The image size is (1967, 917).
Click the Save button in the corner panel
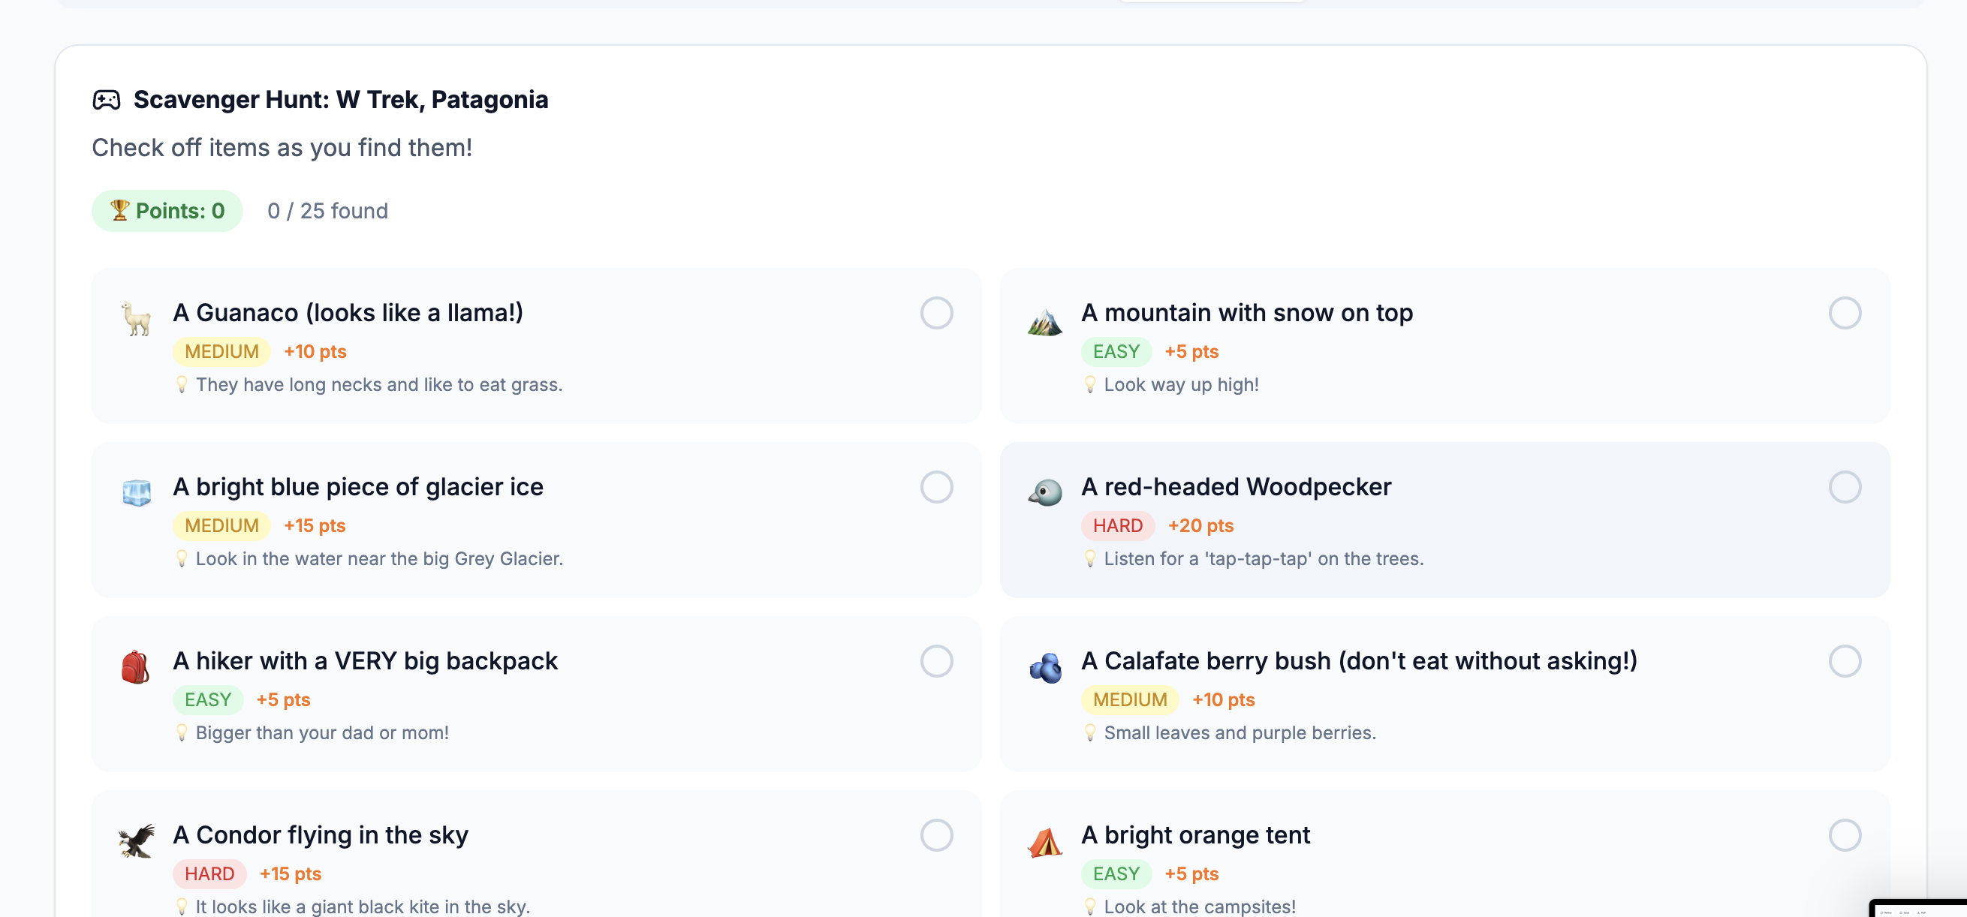(1904, 913)
